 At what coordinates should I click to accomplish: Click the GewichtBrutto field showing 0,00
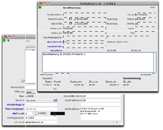101,96
